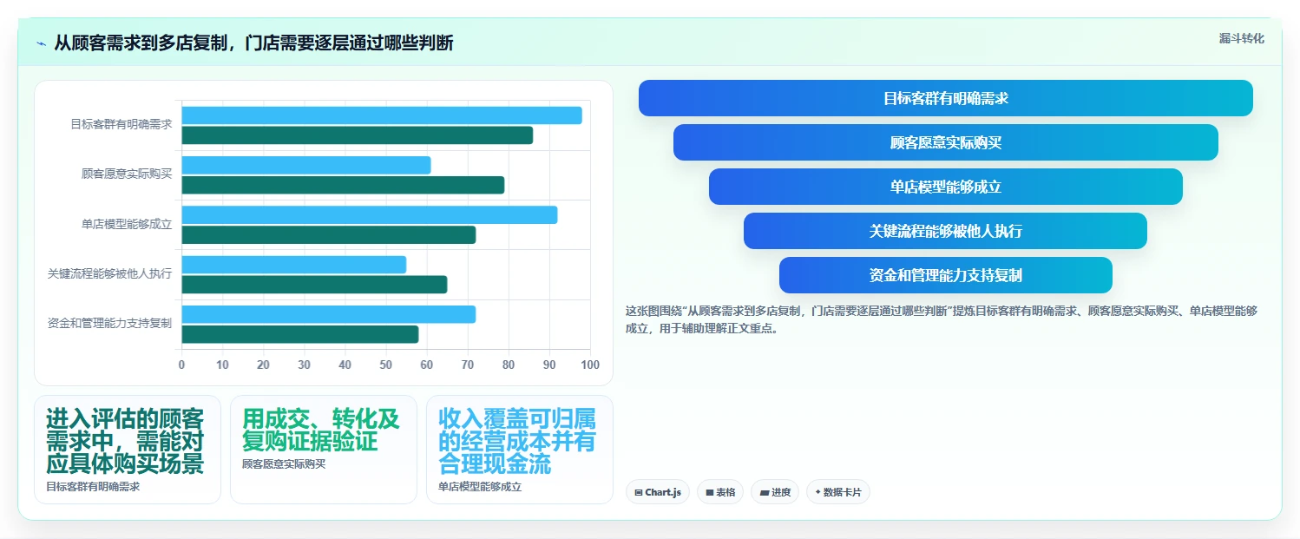Image resolution: width=1300 pixels, height=539 pixels.
Task: Open the 用成交、转化及复购证据验证 data card
Action: (324, 450)
